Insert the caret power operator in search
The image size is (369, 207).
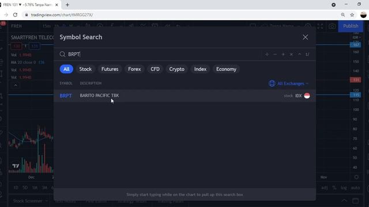(299, 54)
